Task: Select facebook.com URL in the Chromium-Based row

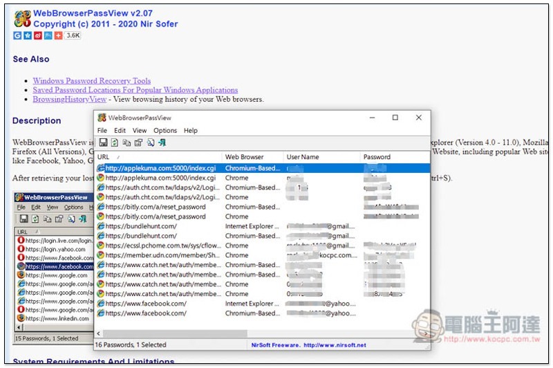Action: [146, 313]
